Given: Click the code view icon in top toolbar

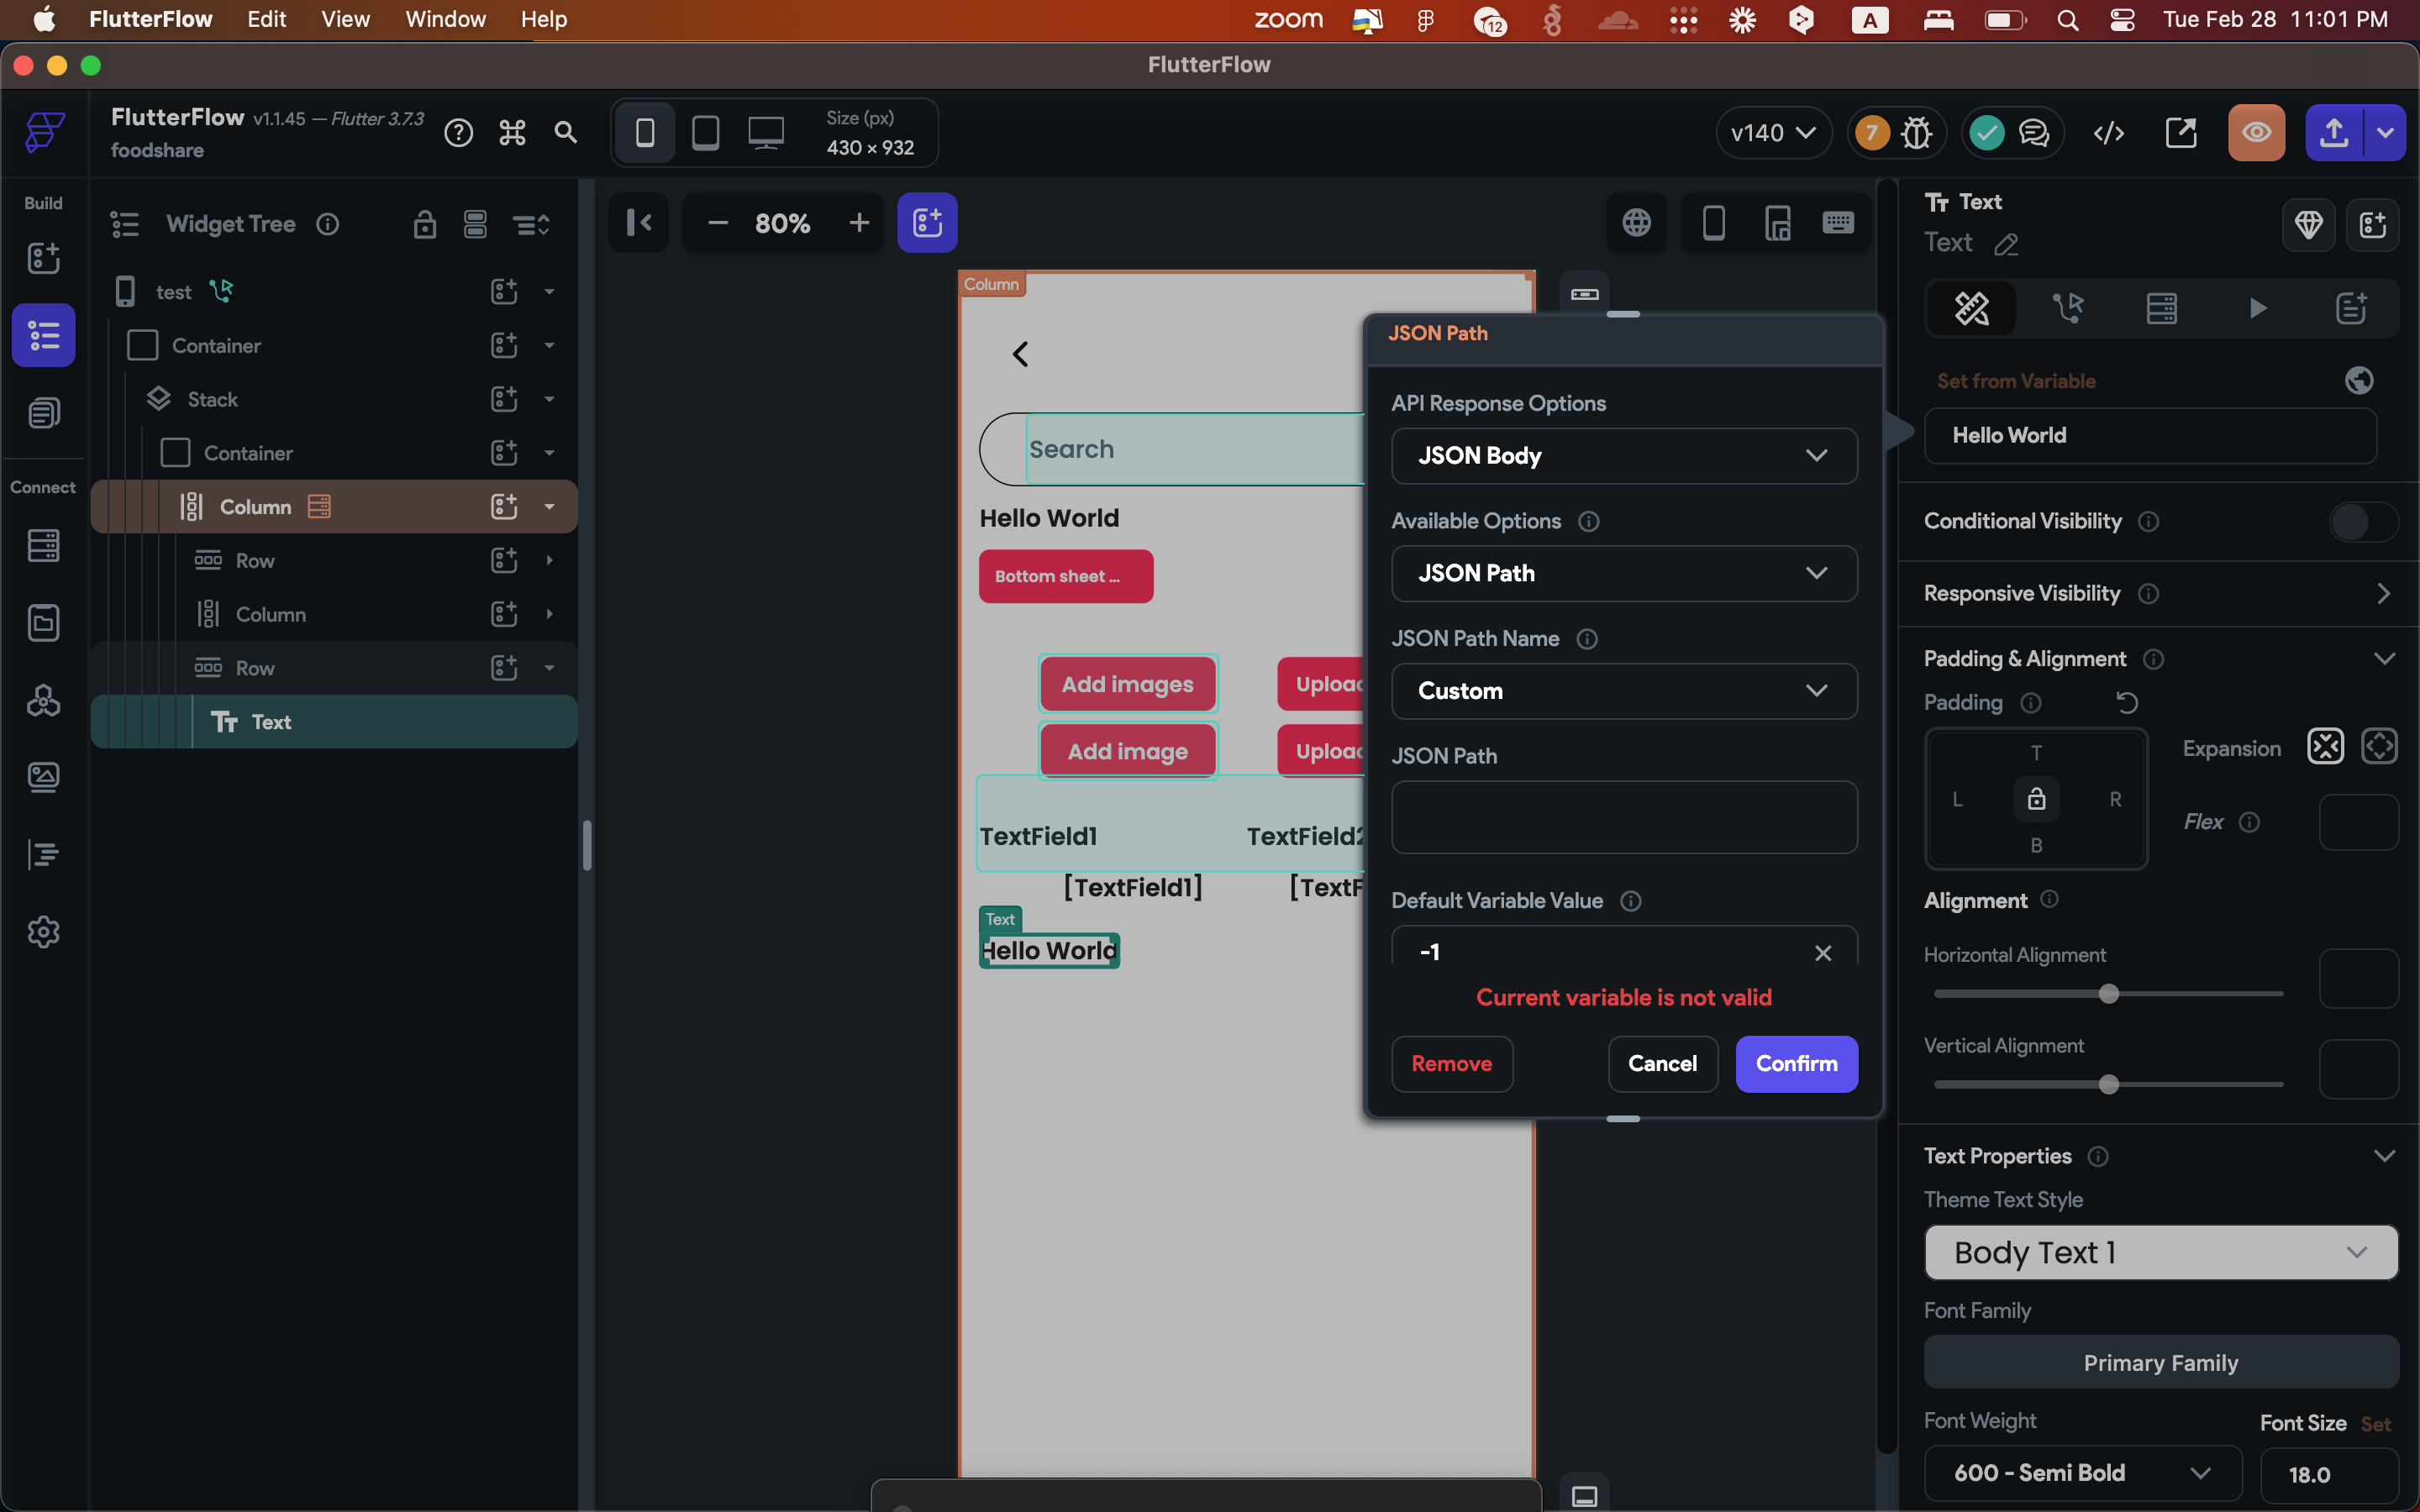Looking at the screenshot, I should (2108, 132).
